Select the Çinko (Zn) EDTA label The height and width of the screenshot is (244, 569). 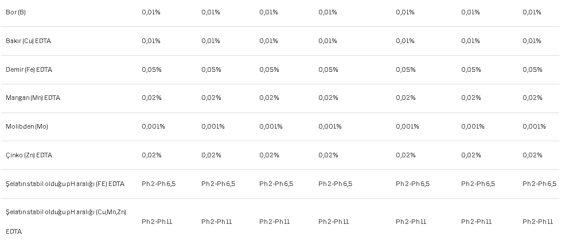click(x=29, y=155)
